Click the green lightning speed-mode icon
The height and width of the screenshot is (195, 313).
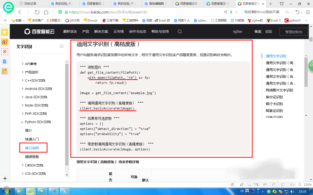[x=231, y=12]
